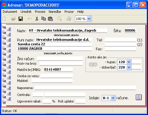Click the Status: OK text
The image size is (148, 115).
[x=9, y=111]
